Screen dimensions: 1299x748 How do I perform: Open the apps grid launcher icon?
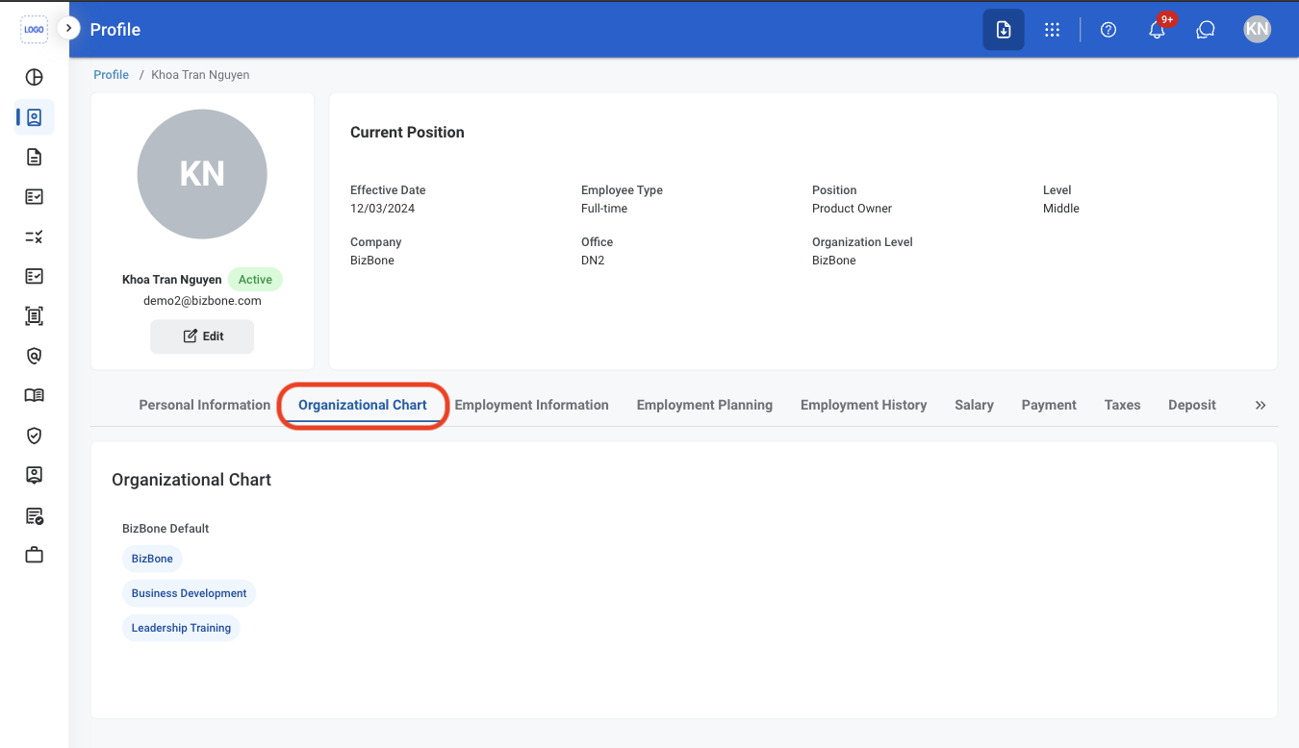1052,30
